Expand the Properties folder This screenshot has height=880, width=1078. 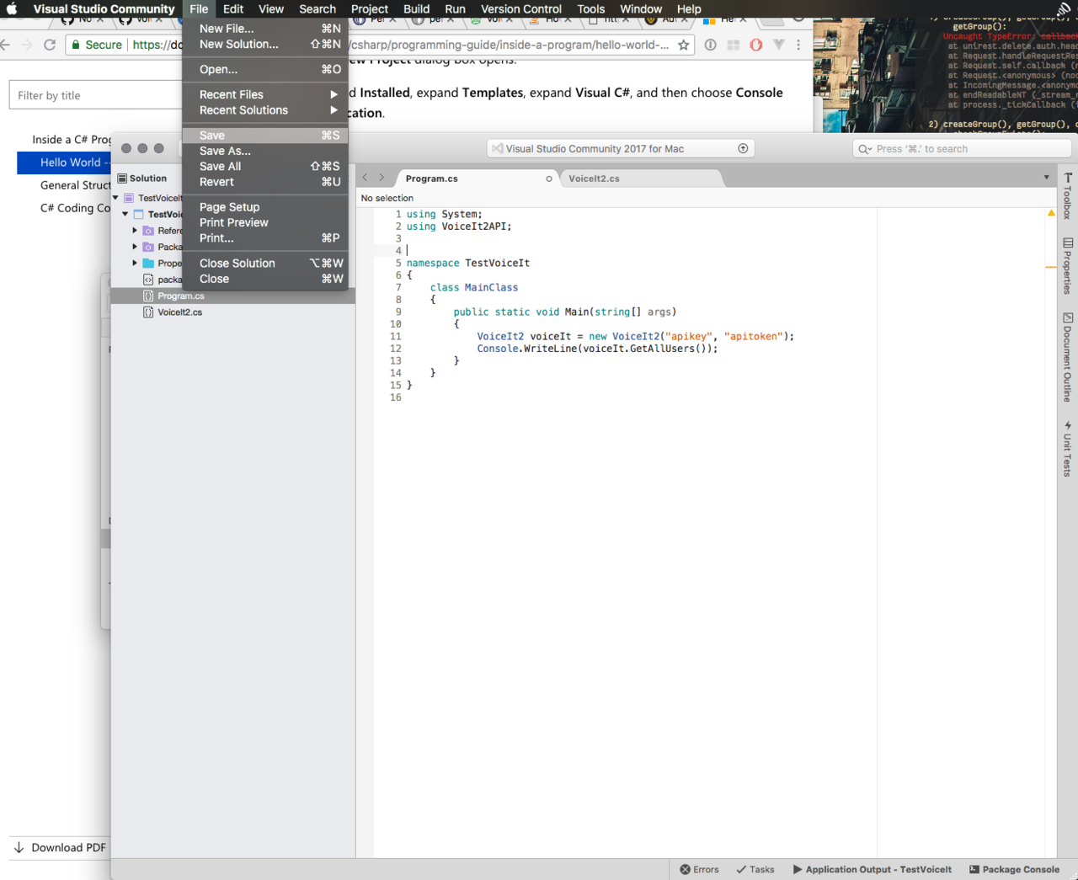click(135, 263)
